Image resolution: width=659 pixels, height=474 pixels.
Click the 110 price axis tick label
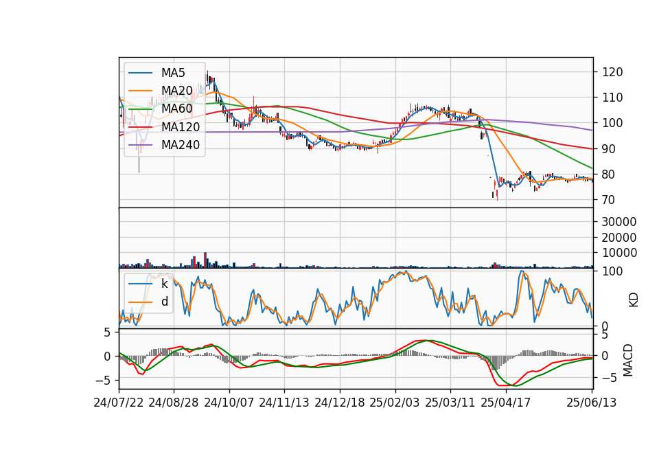pos(612,98)
